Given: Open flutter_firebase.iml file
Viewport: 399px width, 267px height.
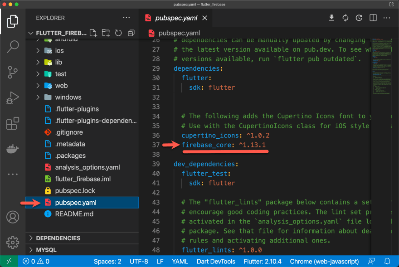Looking at the screenshot, I should pyautogui.click(x=82, y=179).
